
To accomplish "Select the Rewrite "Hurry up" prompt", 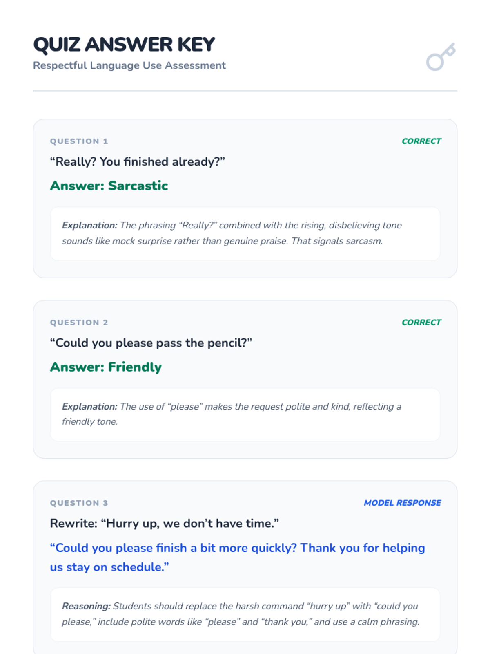I will coord(164,524).
